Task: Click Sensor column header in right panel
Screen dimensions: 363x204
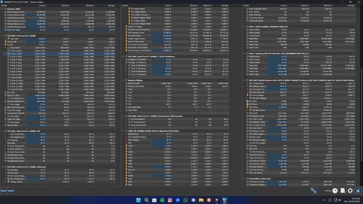Action: tap(255, 5)
